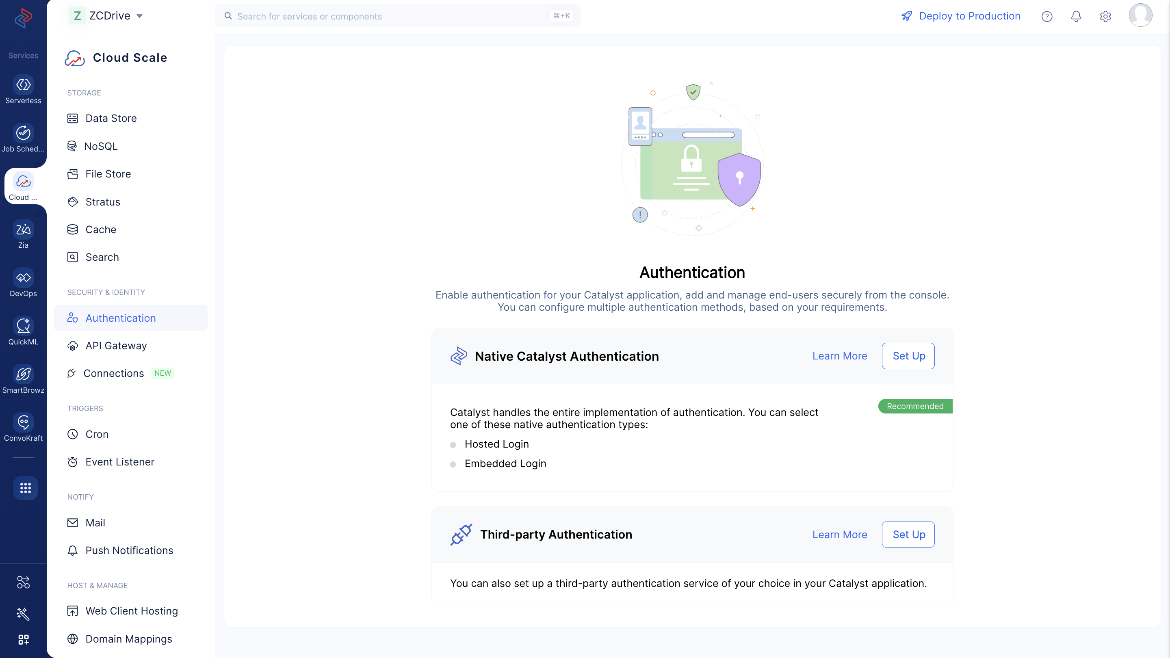Open the SmartBrowz service
Viewport: 1170px width, 658px height.
coord(23,380)
